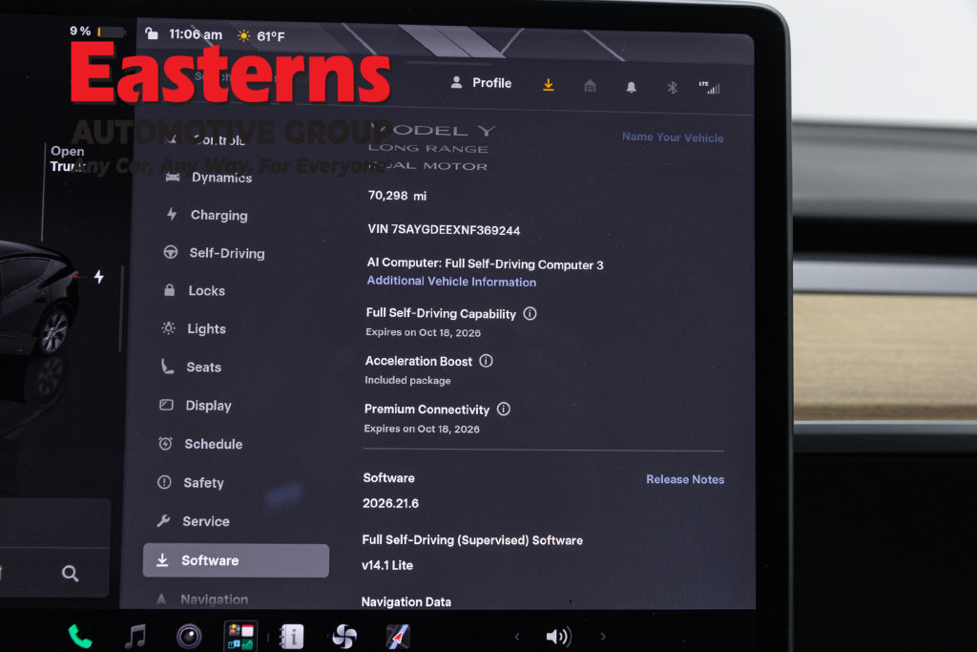Image resolution: width=977 pixels, height=652 pixels.
Task: Tap the VIN 7SAYGDEEXNF369244 text
Action: 444,229
